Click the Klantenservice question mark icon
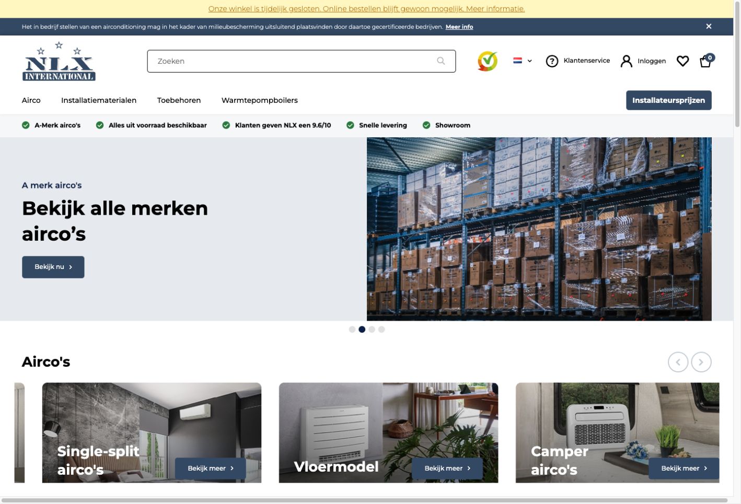Image resolution: width=741 pixels, height=504 pixels. (x=552, y=61)
